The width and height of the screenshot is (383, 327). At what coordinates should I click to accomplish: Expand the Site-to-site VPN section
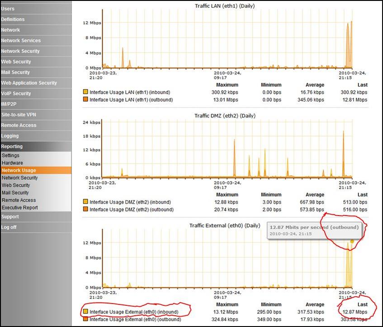[19, 115]
